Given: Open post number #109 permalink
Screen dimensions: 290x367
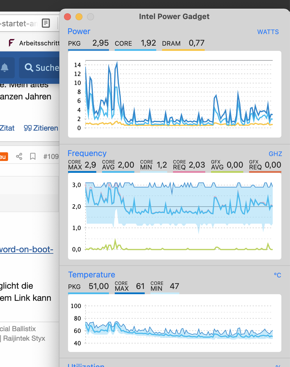Looking at the screenshot, I should pos(51,157).
